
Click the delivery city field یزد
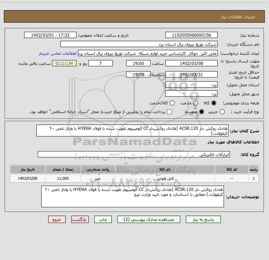click(x=191, y=94)
